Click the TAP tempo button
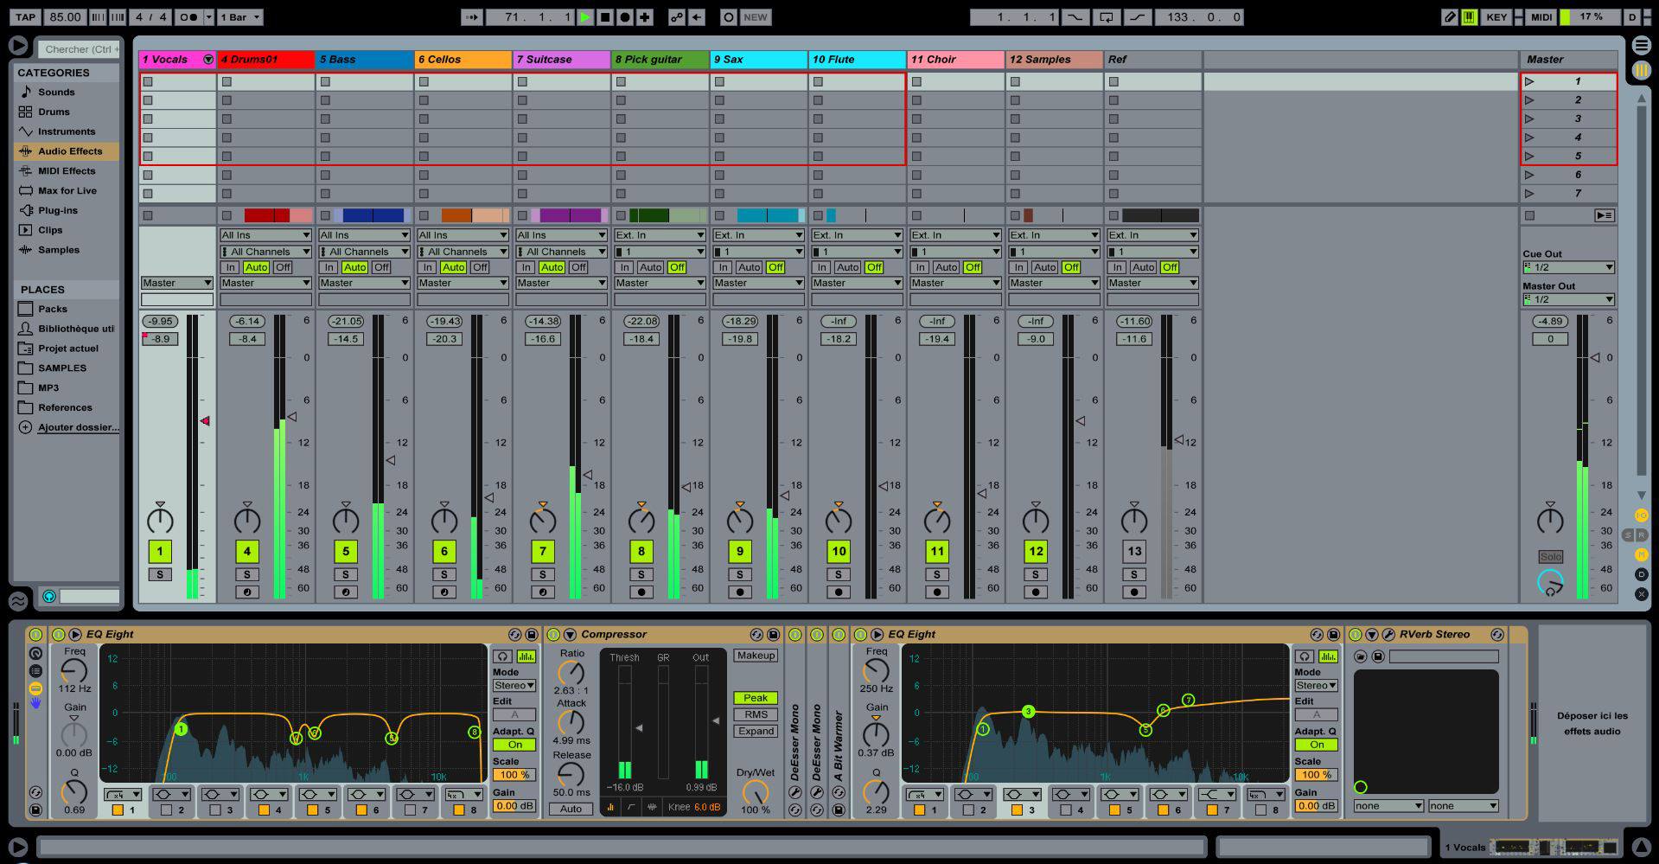The width and height of the screenshot is (1659, 864). [x=26, y=17]
